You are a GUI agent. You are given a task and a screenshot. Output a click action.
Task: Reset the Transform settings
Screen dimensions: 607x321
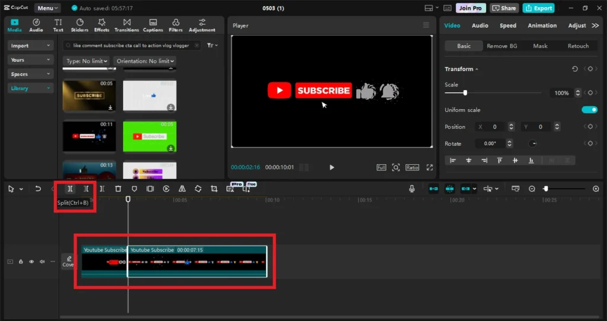click(x=575, y=69)
